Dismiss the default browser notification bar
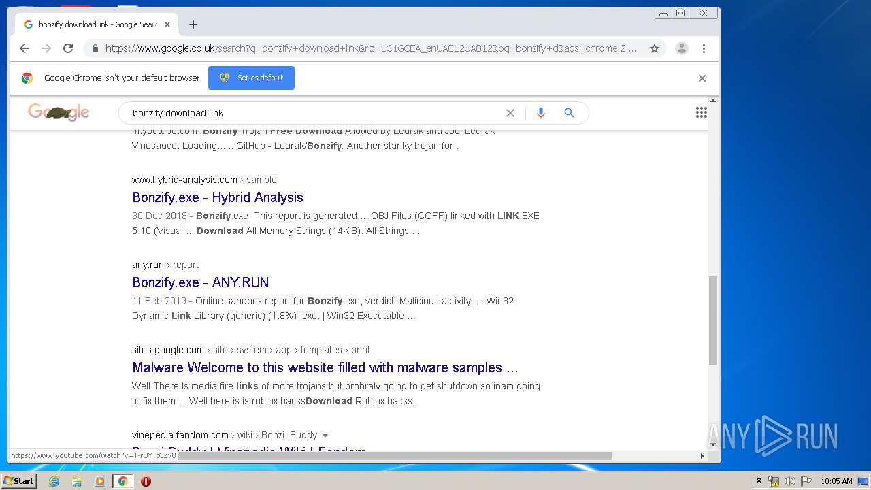The image size is (871, 490). tap(702, 78)
